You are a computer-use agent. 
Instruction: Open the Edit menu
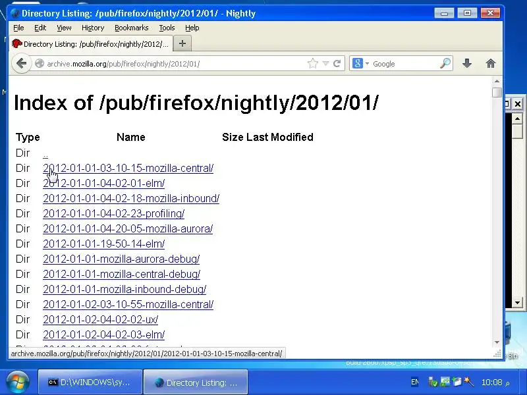pos(40,28)
